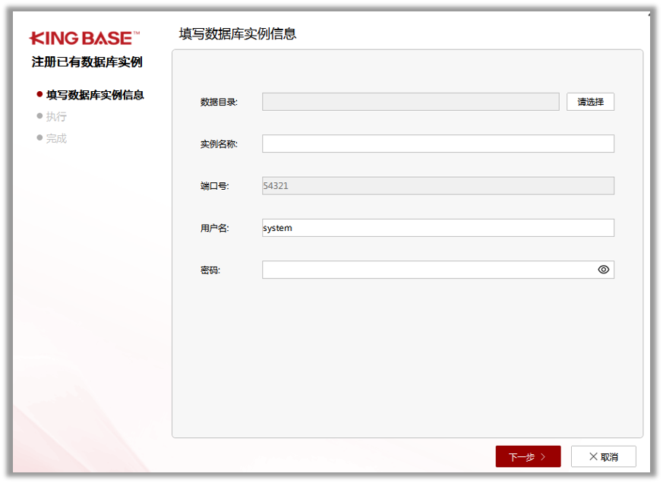Select the 完成 step in sidebar
The width and height of the screenshot is (663, 483).
55,138
